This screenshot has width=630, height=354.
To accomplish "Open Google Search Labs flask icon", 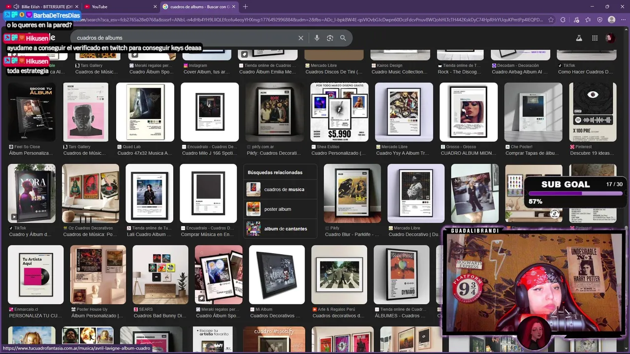I will pyautogui.click(x=579, y=38).
